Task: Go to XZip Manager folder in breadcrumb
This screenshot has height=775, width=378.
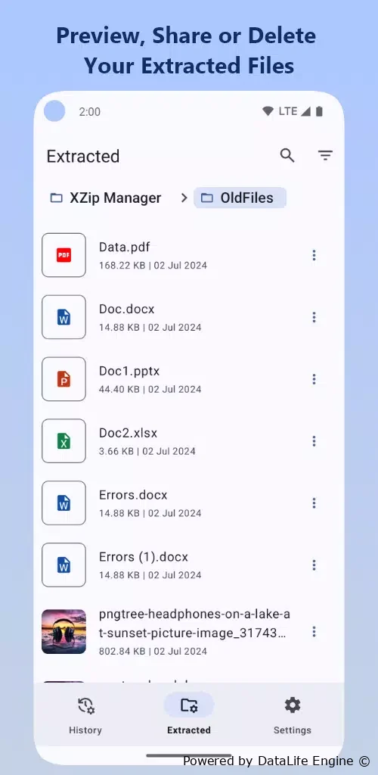Action: [106, 198]
